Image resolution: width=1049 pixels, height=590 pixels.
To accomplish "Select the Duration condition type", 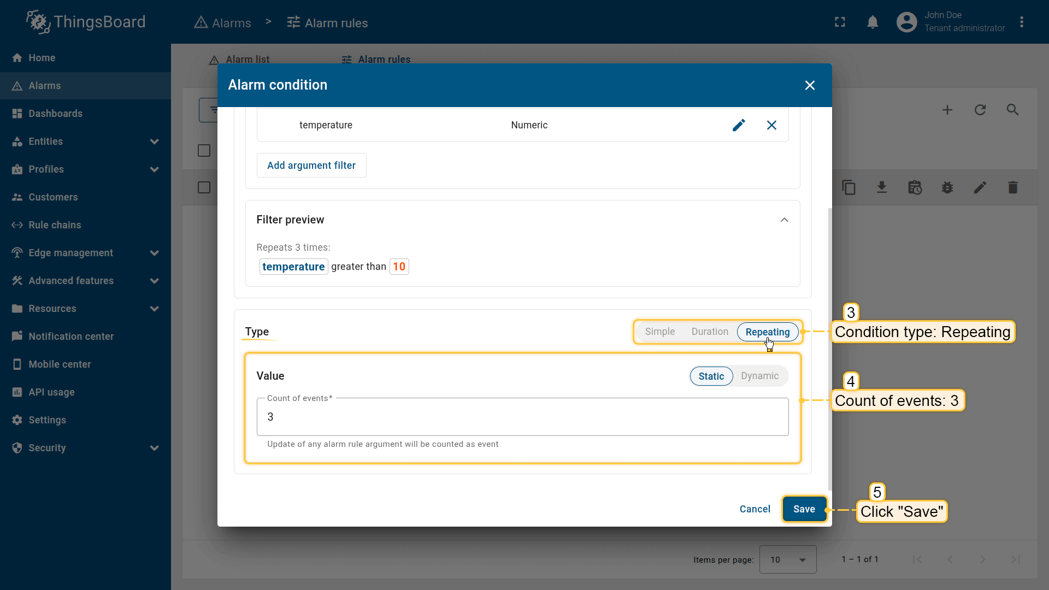I will pos(710,332).
